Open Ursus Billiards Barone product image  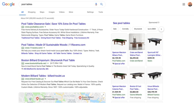click(155, 76)
